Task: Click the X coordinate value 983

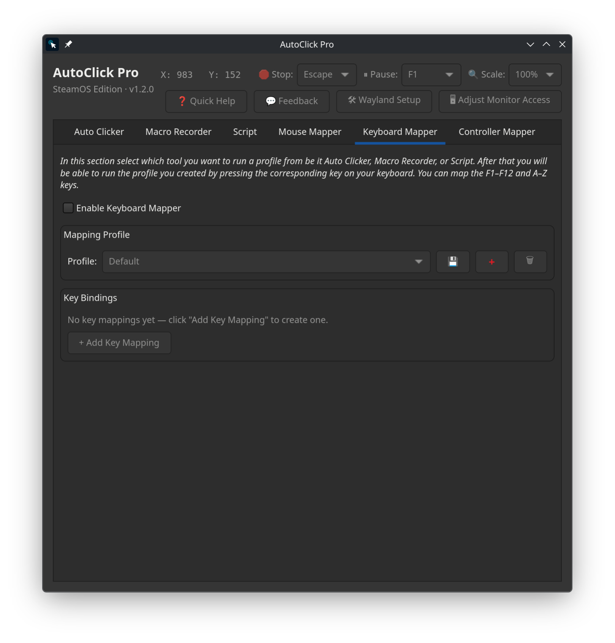Action: [x=185, y=75]
